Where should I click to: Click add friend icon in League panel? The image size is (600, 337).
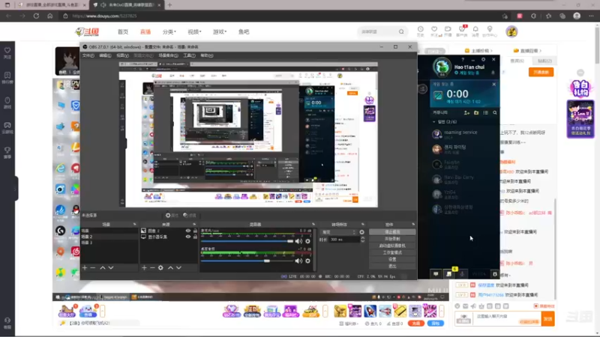pyautogui.click(x=466, y=113)
